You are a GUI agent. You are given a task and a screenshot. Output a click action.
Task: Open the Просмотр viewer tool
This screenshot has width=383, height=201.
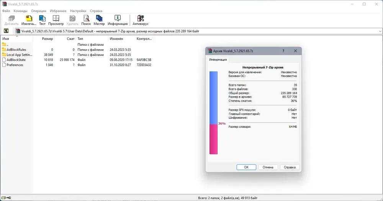point(56,20)
